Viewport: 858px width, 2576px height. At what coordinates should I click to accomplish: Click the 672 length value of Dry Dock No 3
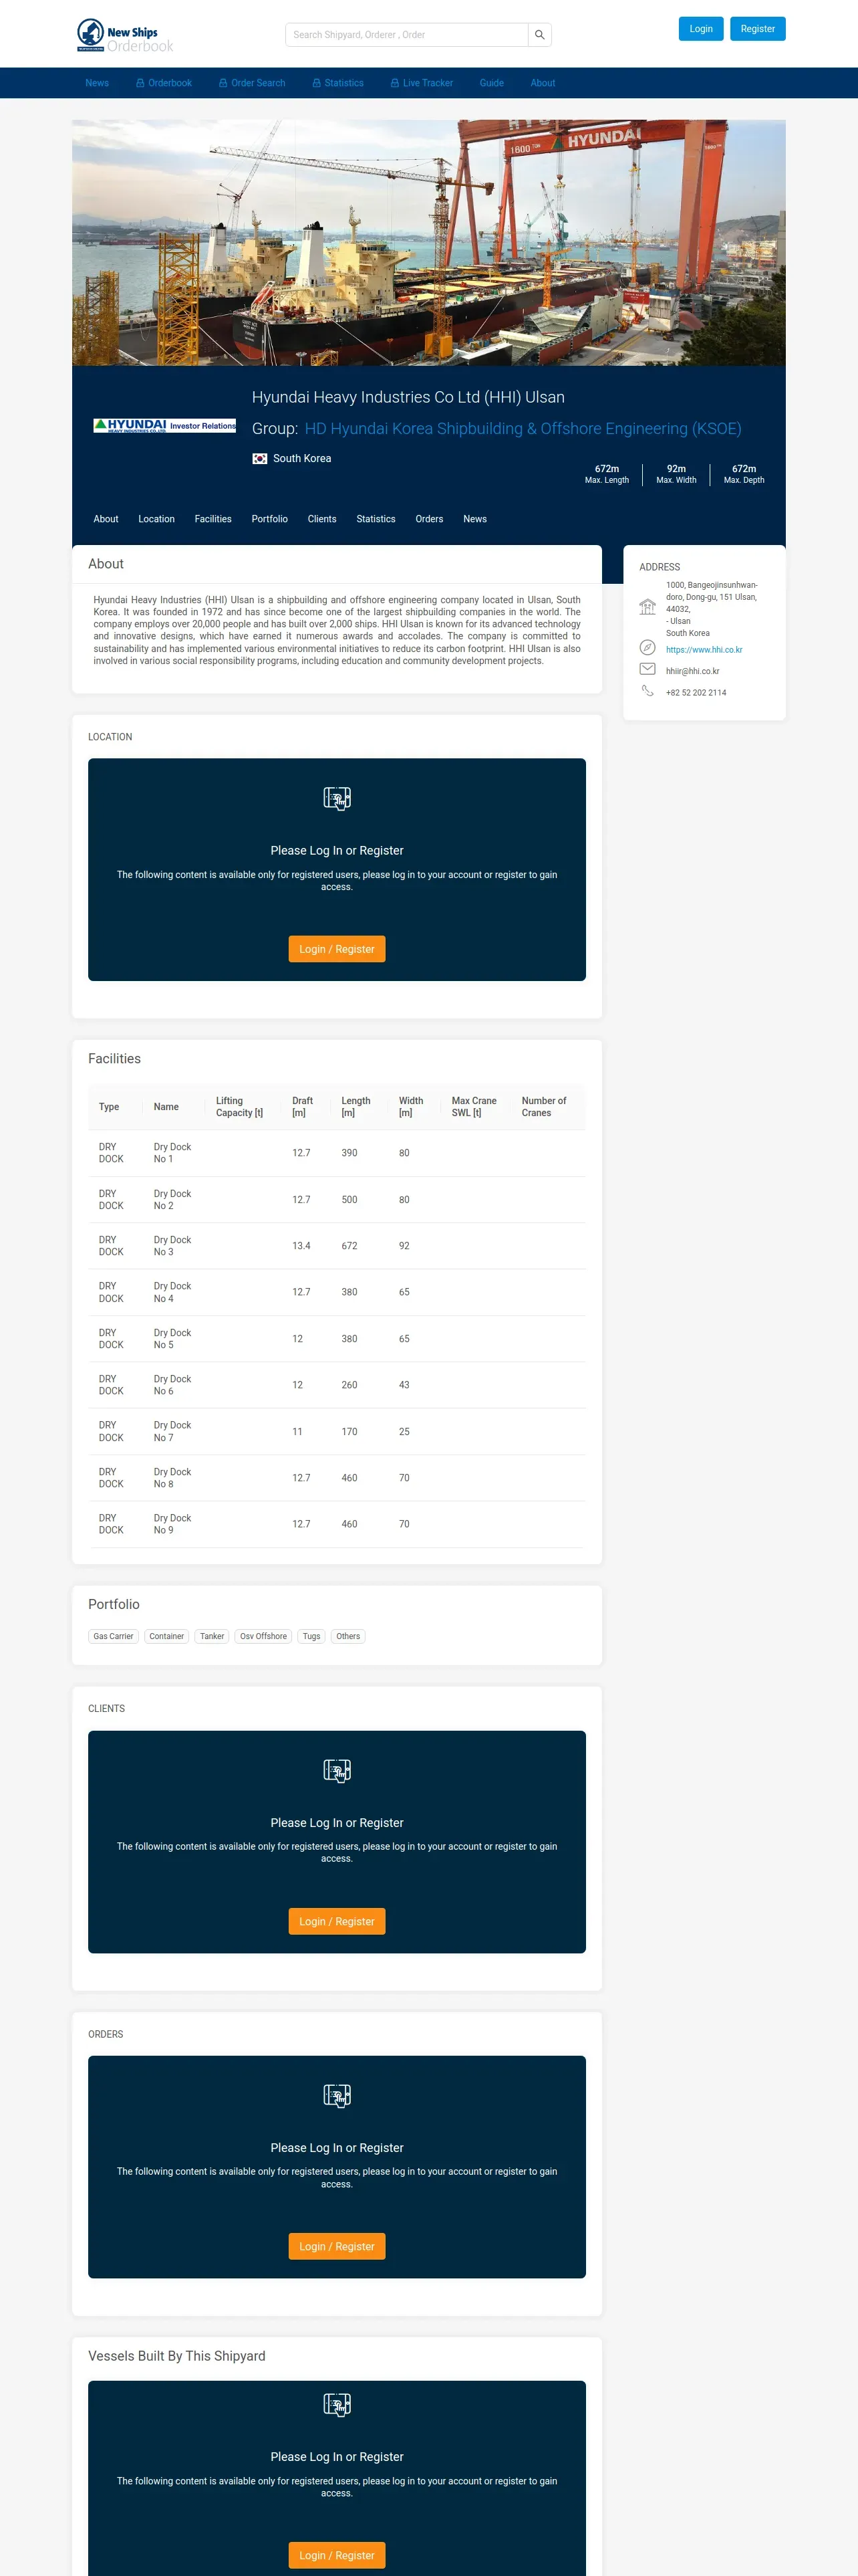pos(349,1246)
